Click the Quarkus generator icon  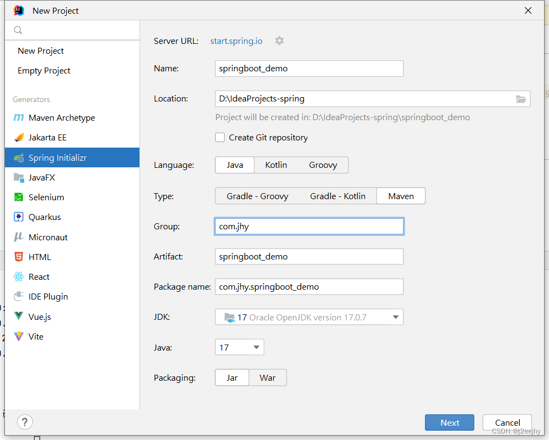point(19,217)
